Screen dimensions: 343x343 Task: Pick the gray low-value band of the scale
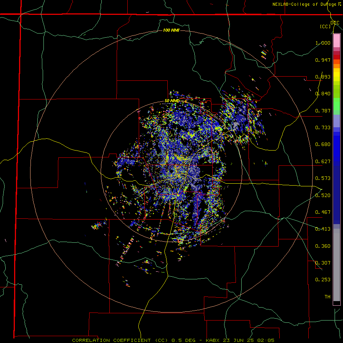[x=337, y=265]
